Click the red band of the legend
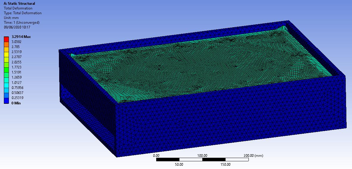 click(x=6, y=39)
